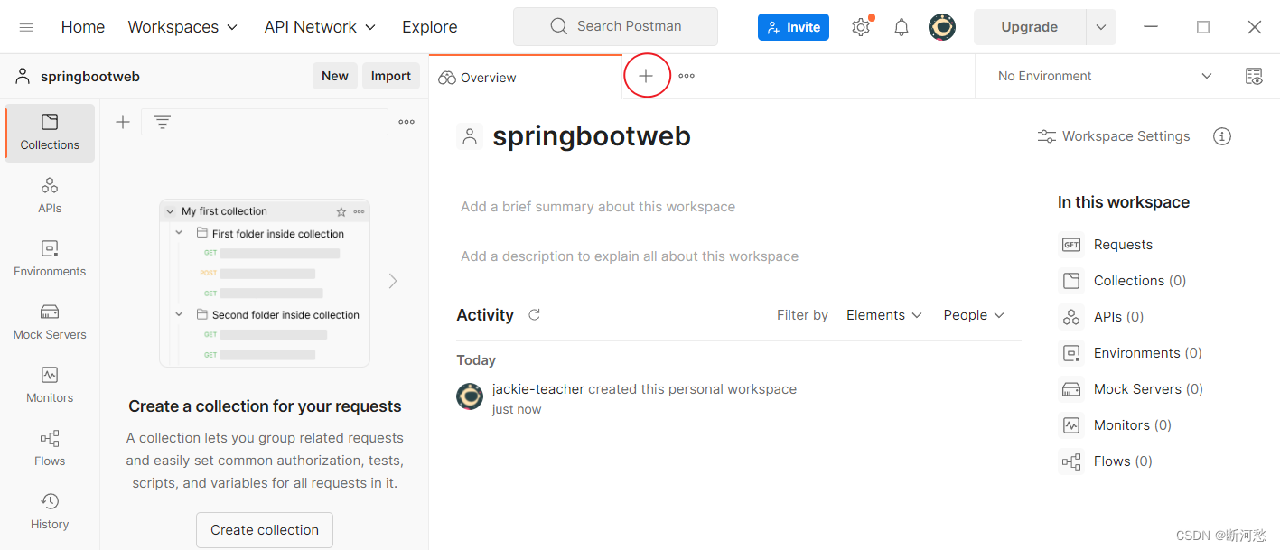Viewport: 1280px width, 550px height.
Task: Open the Flows sidebar panel
Action: coord(50,444)
